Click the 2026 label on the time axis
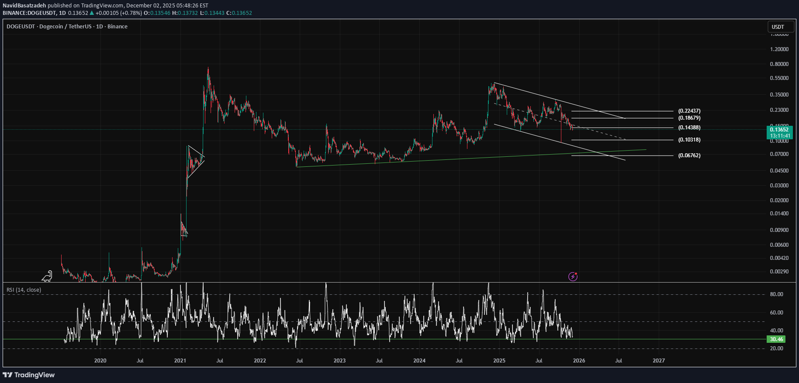 click(579, 361)
